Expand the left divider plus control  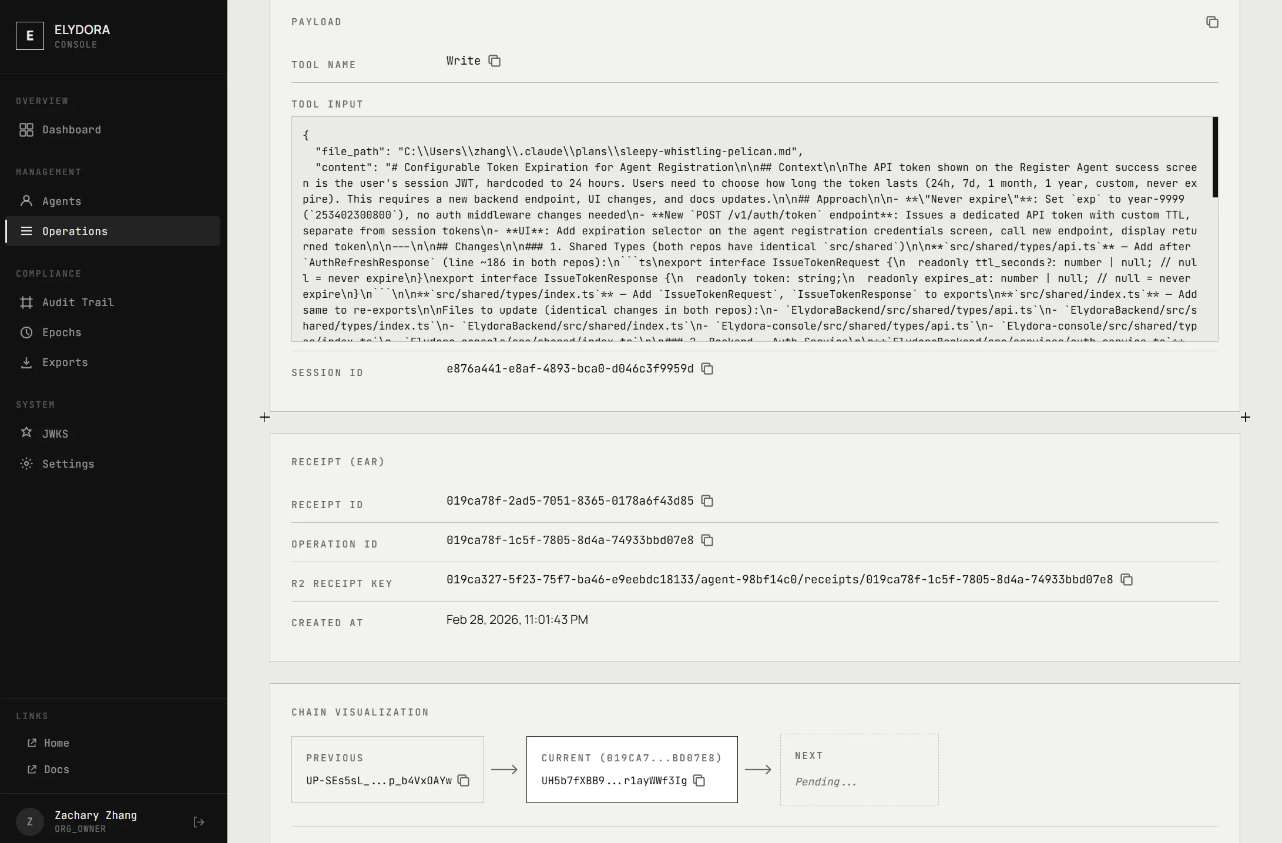coord(264,417)
